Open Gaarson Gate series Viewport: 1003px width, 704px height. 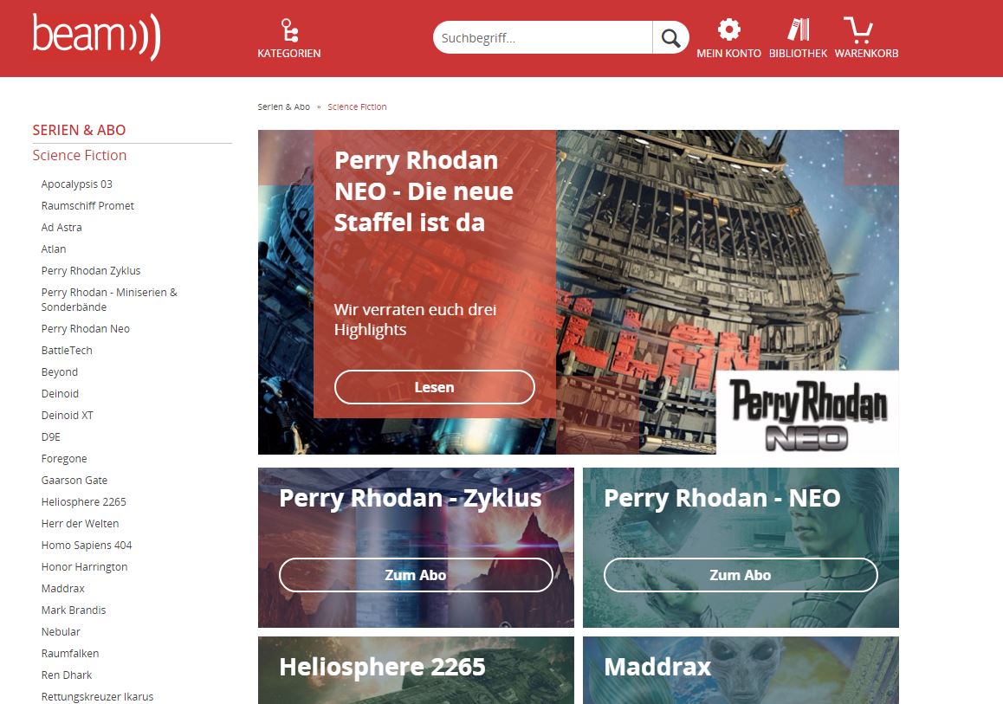click(74, 481)
